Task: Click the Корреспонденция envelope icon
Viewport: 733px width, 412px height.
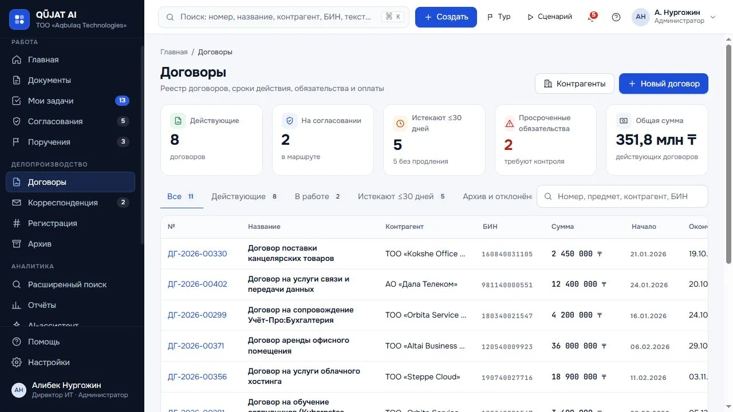Action: (x=17, y=203)
